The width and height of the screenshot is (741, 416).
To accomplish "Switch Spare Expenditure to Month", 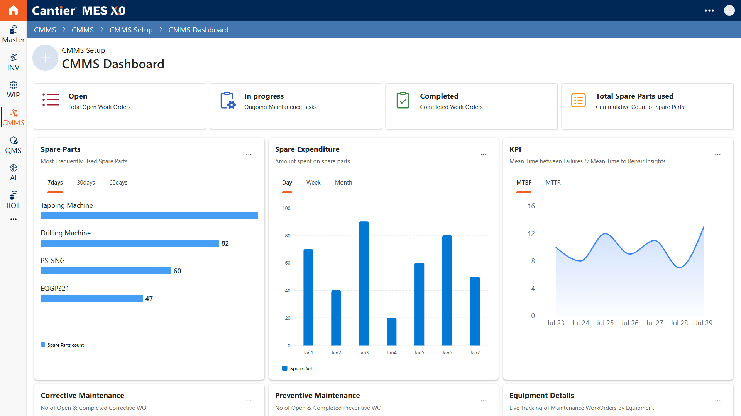I will click(x=343, y=183).
